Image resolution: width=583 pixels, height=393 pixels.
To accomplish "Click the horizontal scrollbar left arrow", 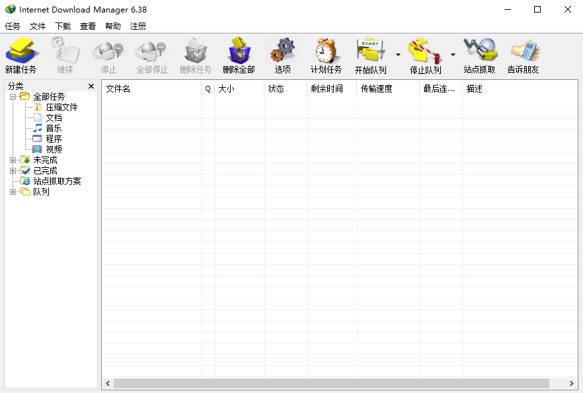I will tap(108, 383).
